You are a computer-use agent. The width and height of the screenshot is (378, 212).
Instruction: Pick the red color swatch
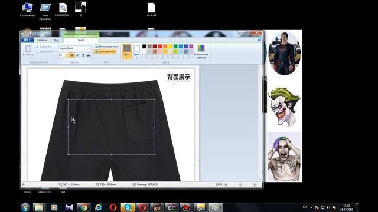[160, 46]
